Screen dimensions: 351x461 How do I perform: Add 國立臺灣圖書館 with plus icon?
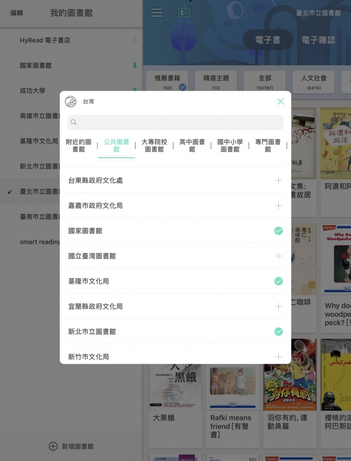(x=278, y=256)
